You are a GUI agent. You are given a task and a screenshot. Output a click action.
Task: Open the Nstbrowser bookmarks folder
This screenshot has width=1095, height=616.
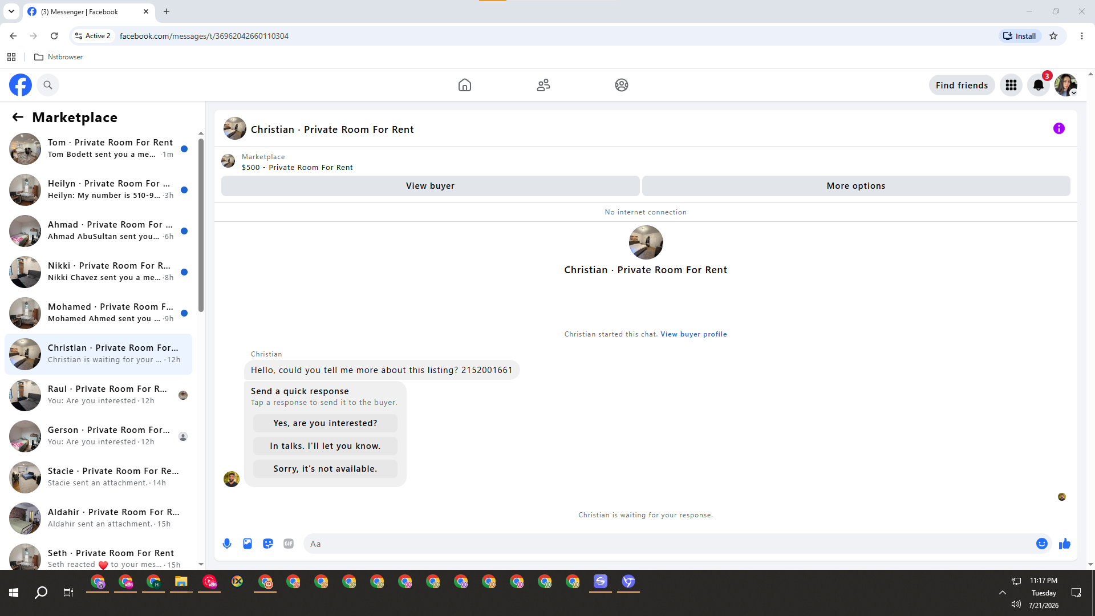click(x=59, y=57)
